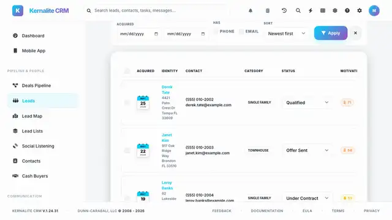
Task: Open the EULA footer link
Action: [x=307, y=211]
